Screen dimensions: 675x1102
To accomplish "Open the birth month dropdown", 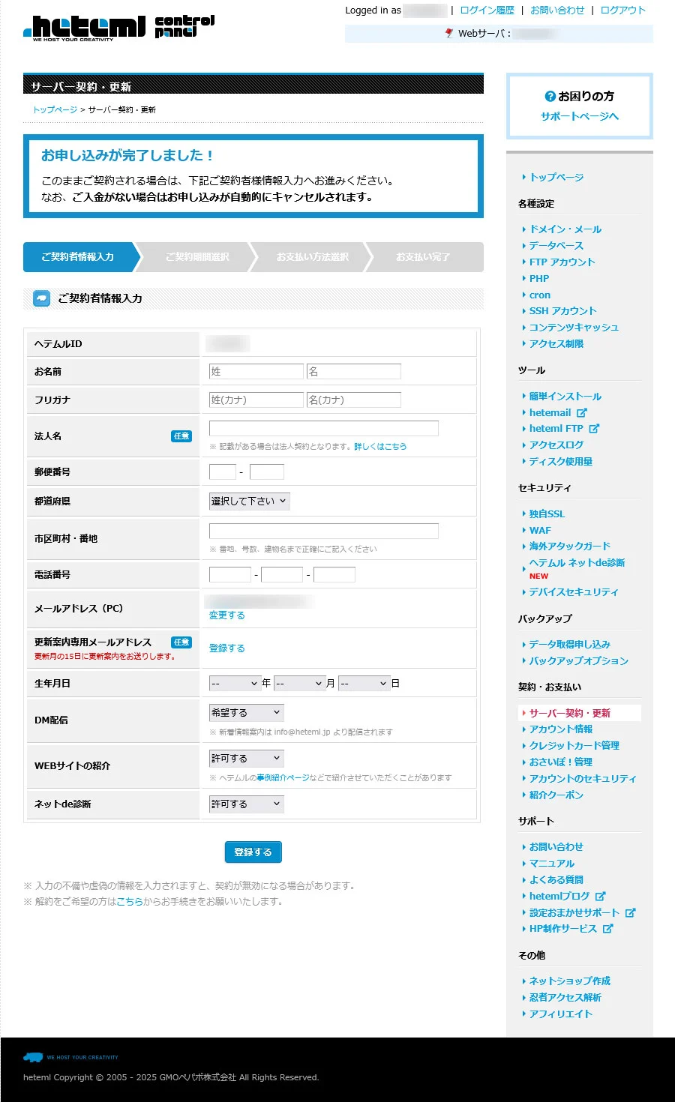I will click(298, 684).
